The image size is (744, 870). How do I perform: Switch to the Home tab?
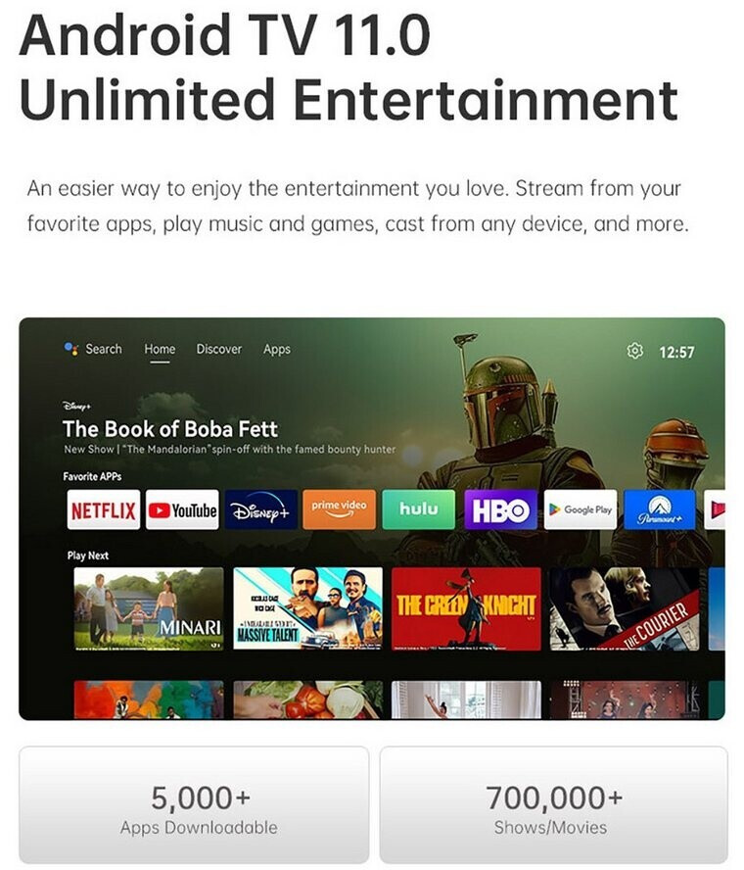pos(160,349)
